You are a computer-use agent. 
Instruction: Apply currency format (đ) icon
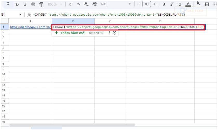coord(70,4)
